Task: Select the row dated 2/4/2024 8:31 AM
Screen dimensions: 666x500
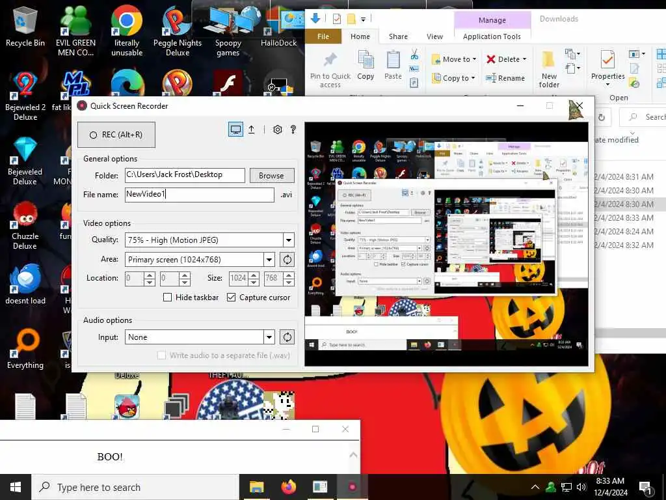Action: click(x=624, y=177)
